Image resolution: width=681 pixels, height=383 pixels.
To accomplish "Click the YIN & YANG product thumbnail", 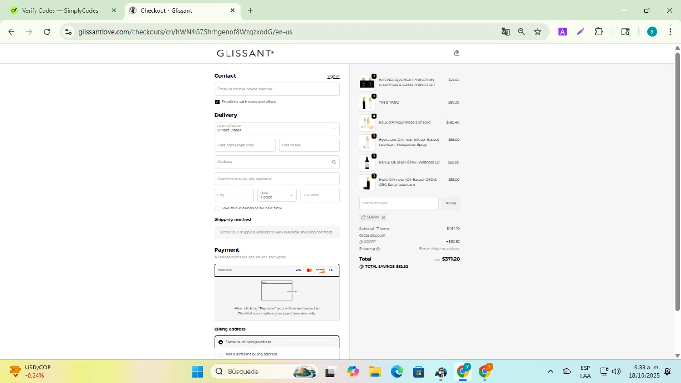I will pos(367,103).
